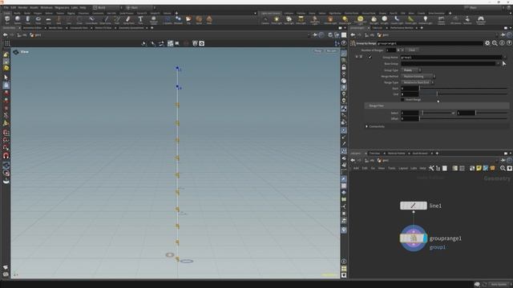Add a Spot Light from shelf
This screenshot has width=513, height=288.
[289, 20]
